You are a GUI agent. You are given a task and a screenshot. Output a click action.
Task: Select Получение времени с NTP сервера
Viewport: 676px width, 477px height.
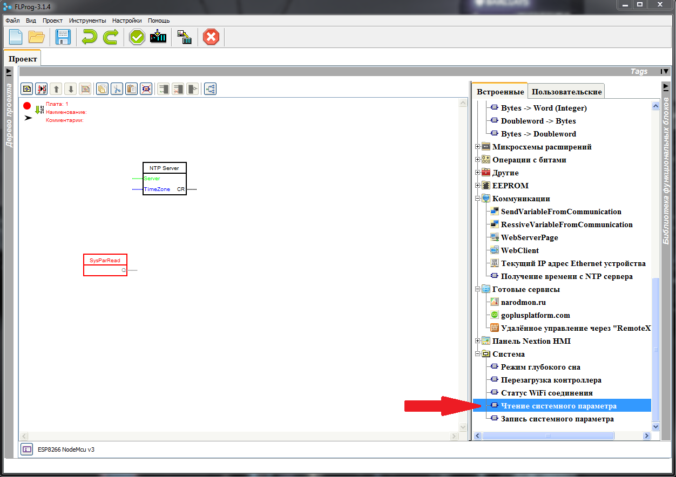pos(567,276)
